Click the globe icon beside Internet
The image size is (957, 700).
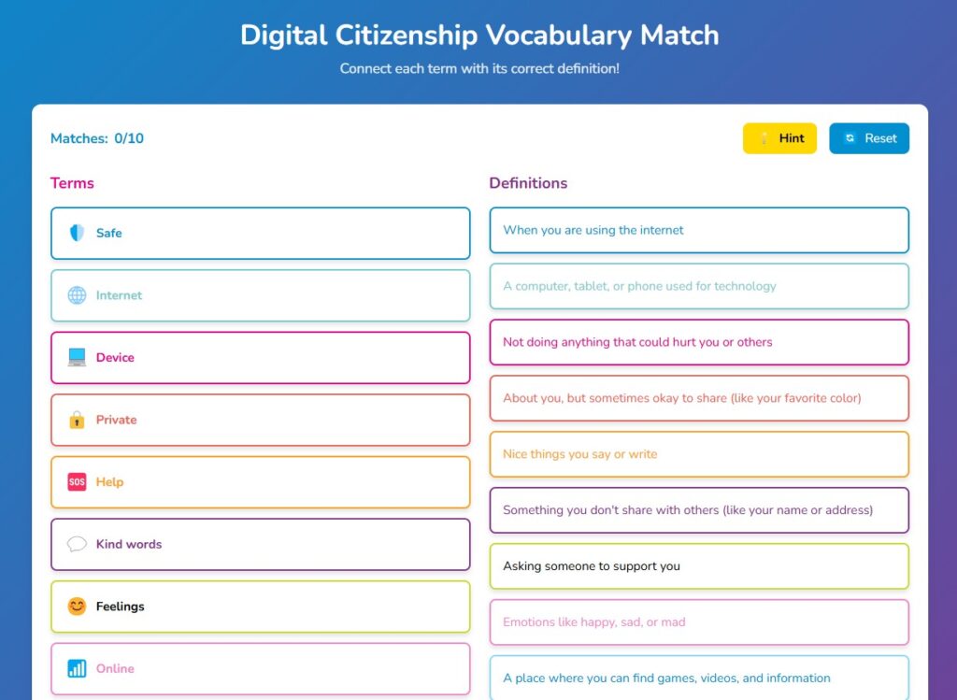[77, 295]
